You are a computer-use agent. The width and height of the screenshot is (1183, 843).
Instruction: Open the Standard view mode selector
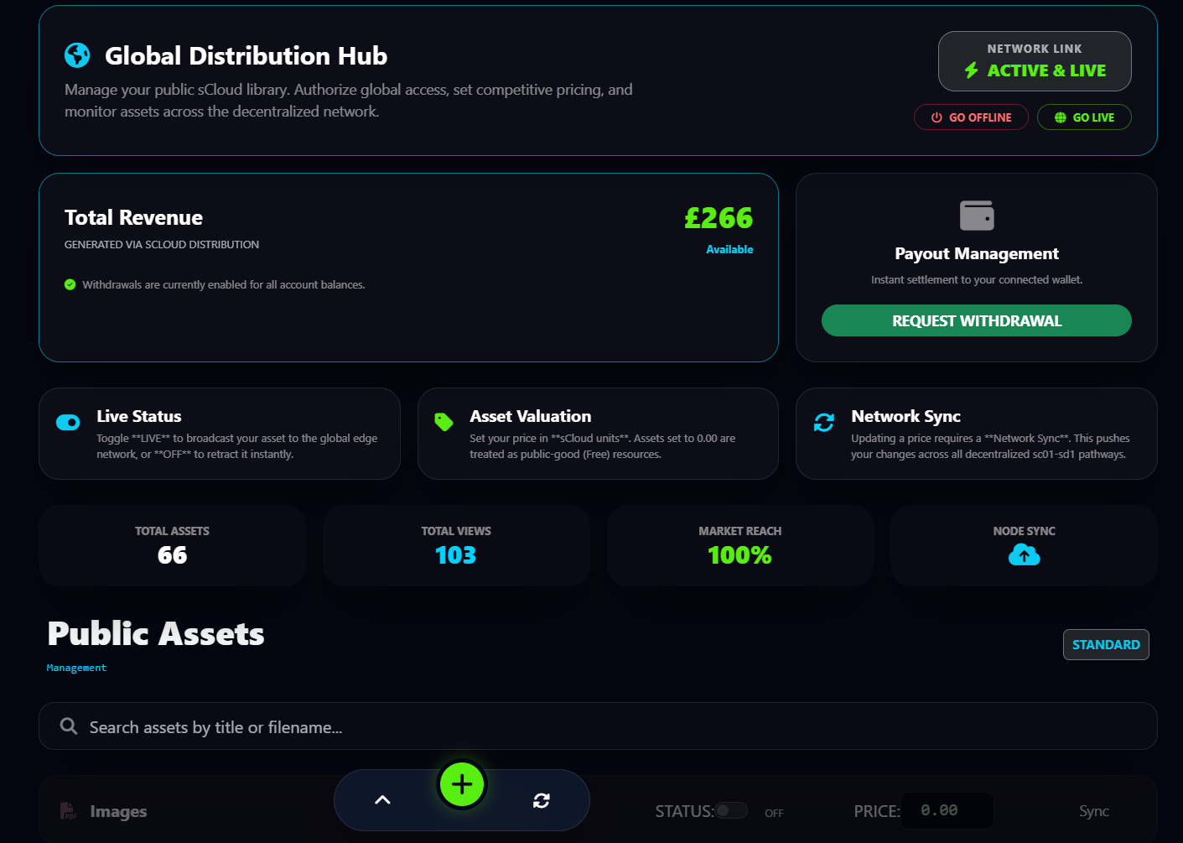pyautogui.click(x=1105, y=644)
